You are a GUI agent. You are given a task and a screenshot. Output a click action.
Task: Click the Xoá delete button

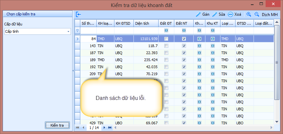click(x=235, y=14)
